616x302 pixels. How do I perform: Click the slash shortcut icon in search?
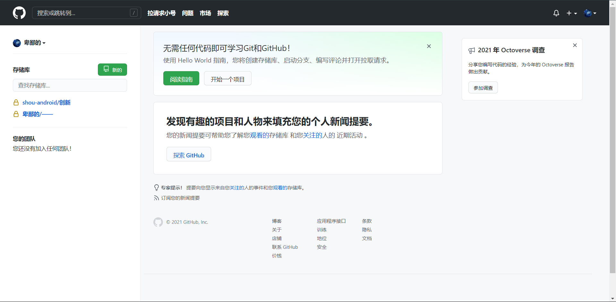(x=134, y=13)
